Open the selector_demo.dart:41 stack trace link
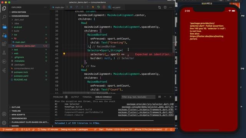Screen dimensions: 246x138 point(148,107)
